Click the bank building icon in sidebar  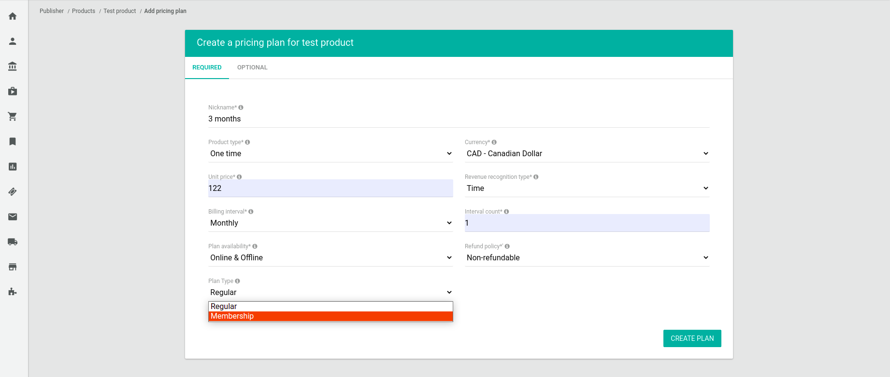pos(13,67)
